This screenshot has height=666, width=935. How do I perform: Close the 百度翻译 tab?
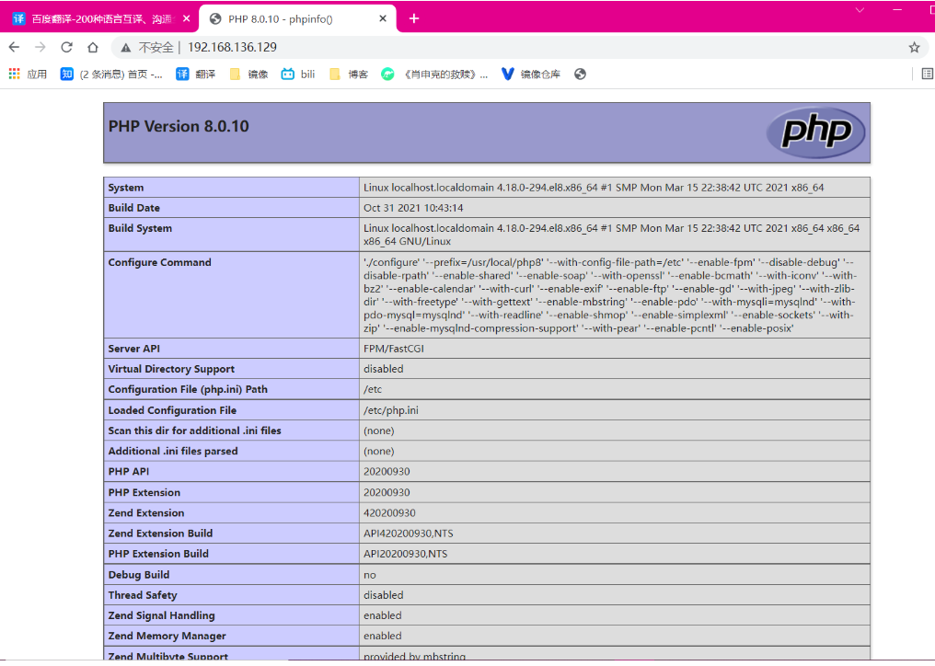pos(186,18)
